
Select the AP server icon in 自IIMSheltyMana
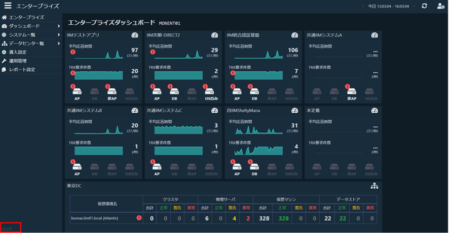(x=237, y=167)
